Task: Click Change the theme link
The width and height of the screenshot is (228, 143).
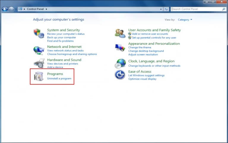Action: pos(140,47)
